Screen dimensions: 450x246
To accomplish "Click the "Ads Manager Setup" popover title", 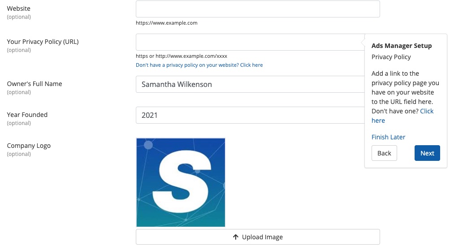I will click(402, 46).
